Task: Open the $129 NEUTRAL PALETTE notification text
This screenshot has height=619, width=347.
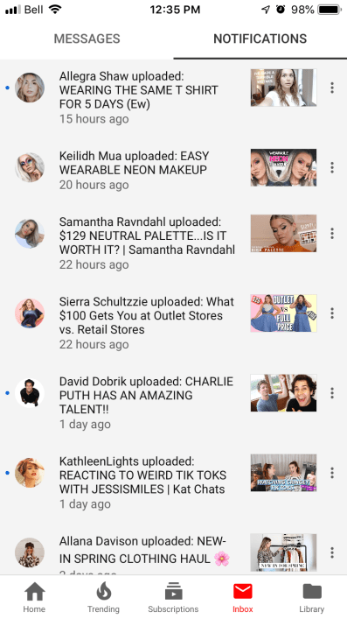Action: pyautogui.click(x=147, y=243)
